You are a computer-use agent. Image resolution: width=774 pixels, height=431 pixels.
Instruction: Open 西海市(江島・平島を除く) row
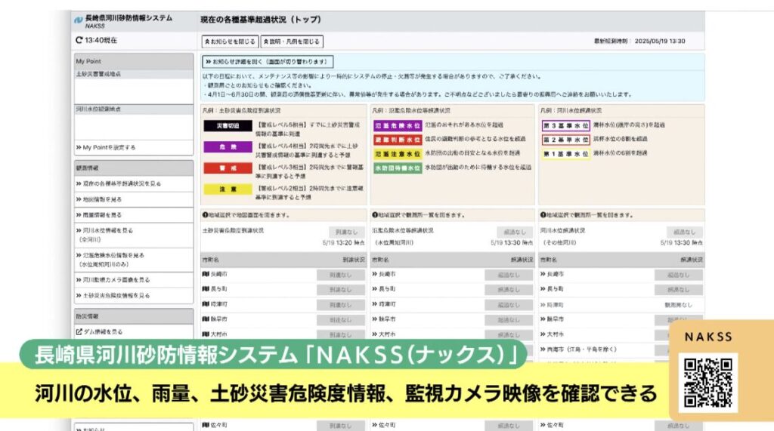coord(579,349)
